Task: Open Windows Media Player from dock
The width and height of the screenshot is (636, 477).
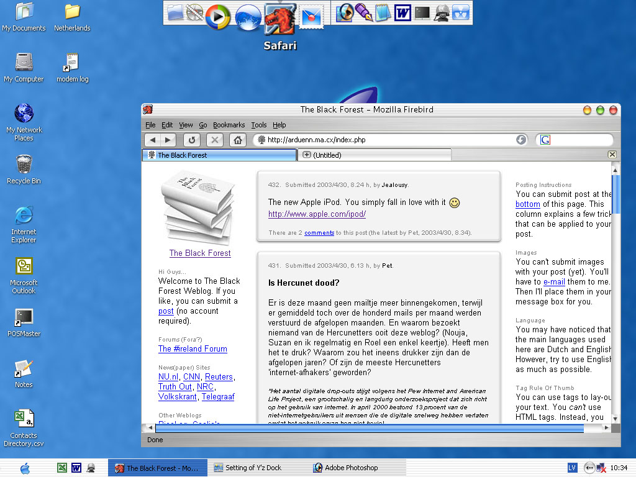Action: pyautogui.click(x=218, y=16)
